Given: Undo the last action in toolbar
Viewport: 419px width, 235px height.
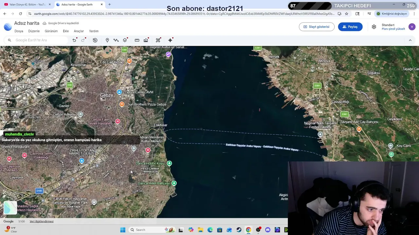Looking at the screenshot, I should (74, 40).
